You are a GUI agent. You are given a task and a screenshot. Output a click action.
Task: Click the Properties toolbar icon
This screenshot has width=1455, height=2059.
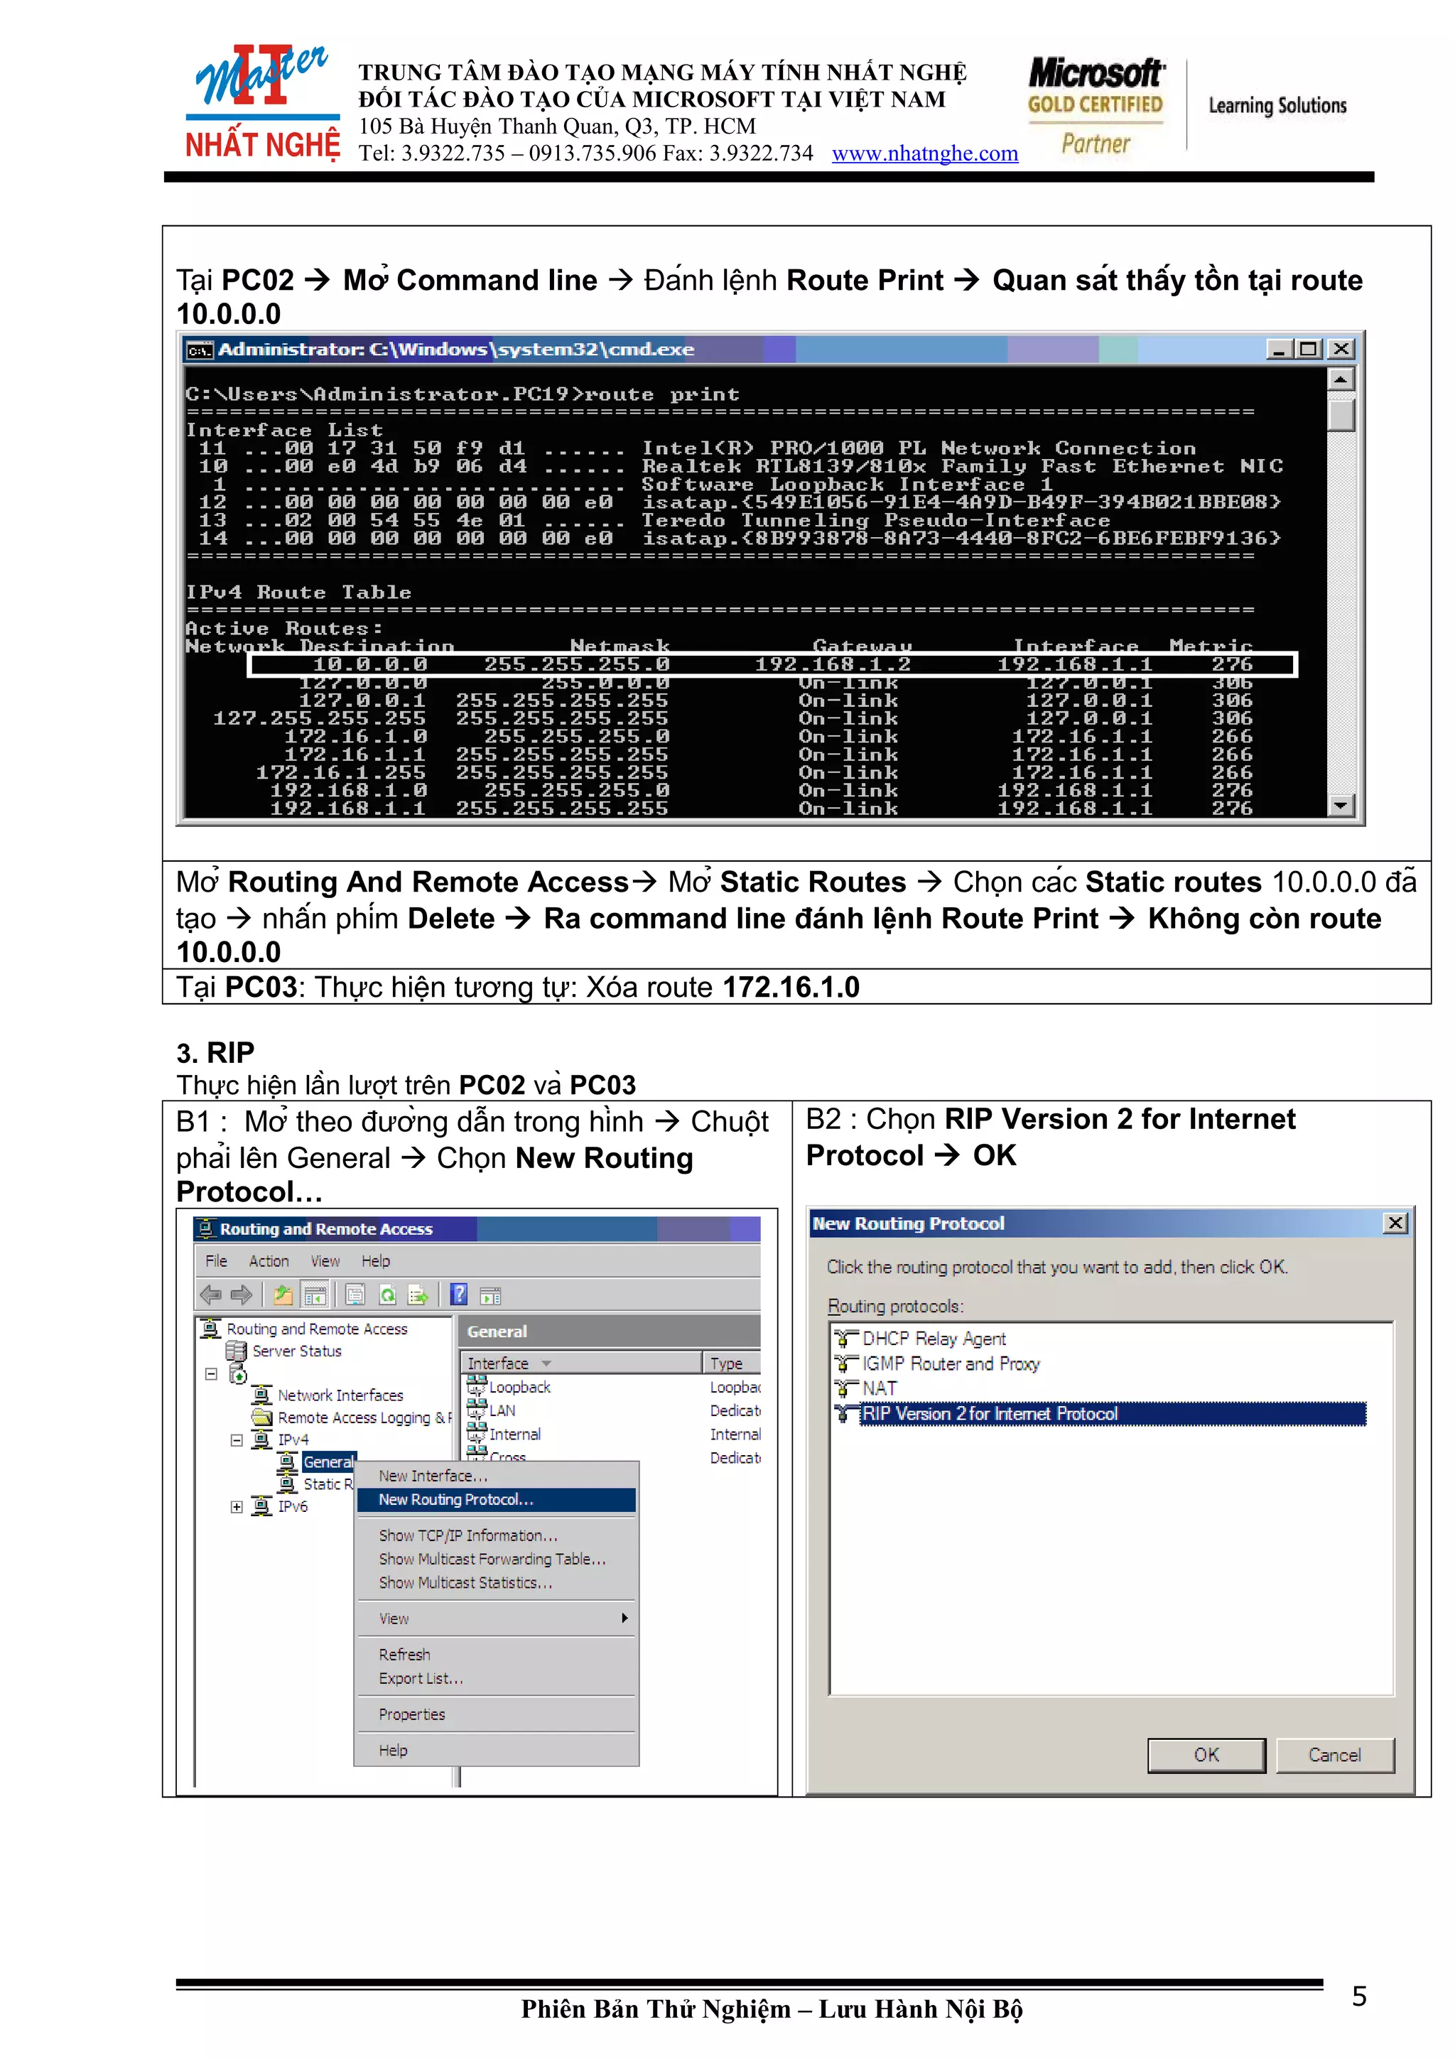(356, 1295)
